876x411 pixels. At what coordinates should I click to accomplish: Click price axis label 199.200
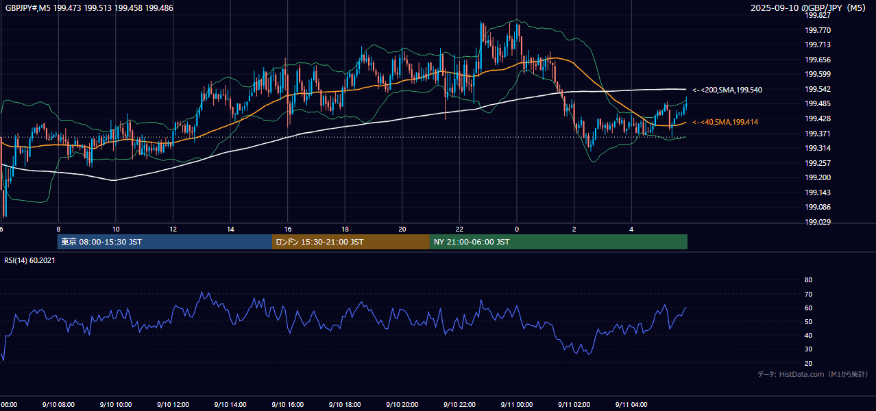818,177
